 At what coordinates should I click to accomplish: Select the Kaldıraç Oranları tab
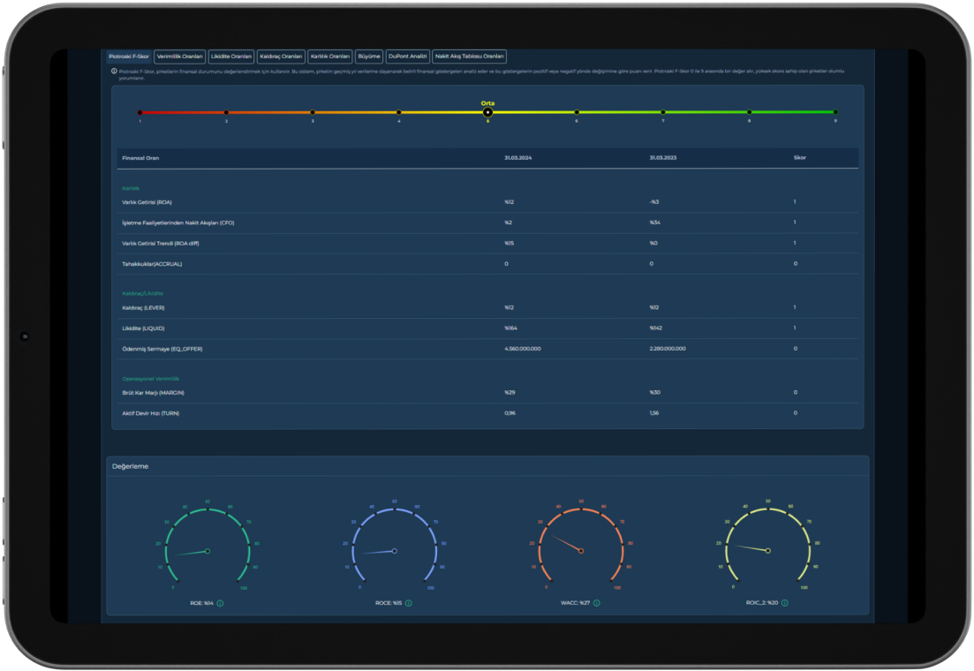pyautogui.click(x=281, y=57)
